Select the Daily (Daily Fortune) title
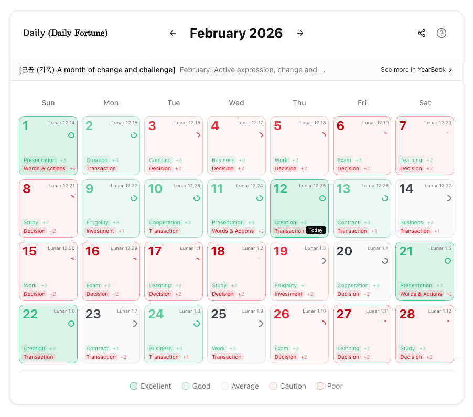Image resolution: width=473 pixels, height=417 pixels. (x=65, y=33)
